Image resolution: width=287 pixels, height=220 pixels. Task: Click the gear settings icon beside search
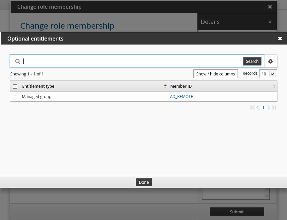(270, 61)
